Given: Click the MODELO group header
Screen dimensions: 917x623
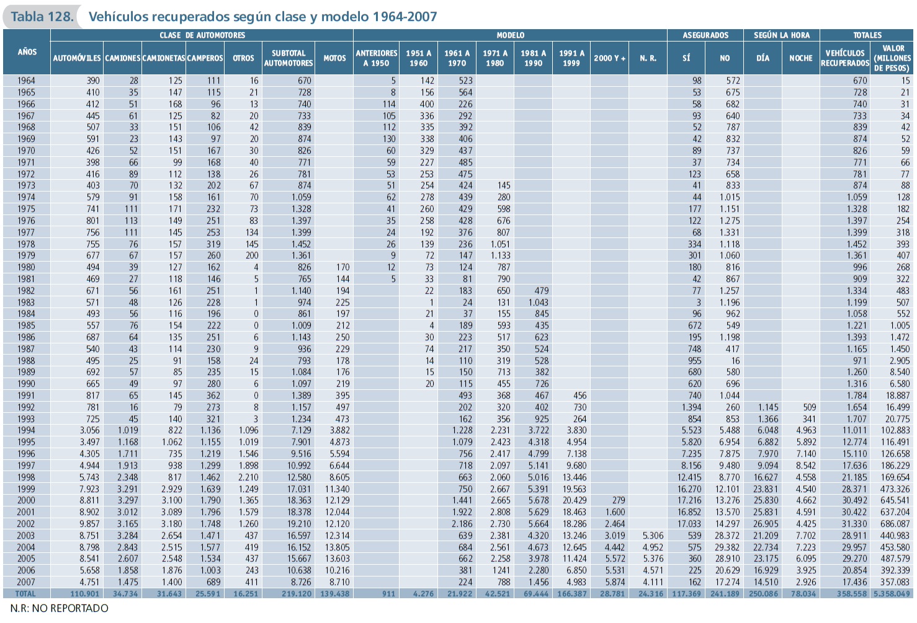Looking at the screenshot, I should pos(510,35).
